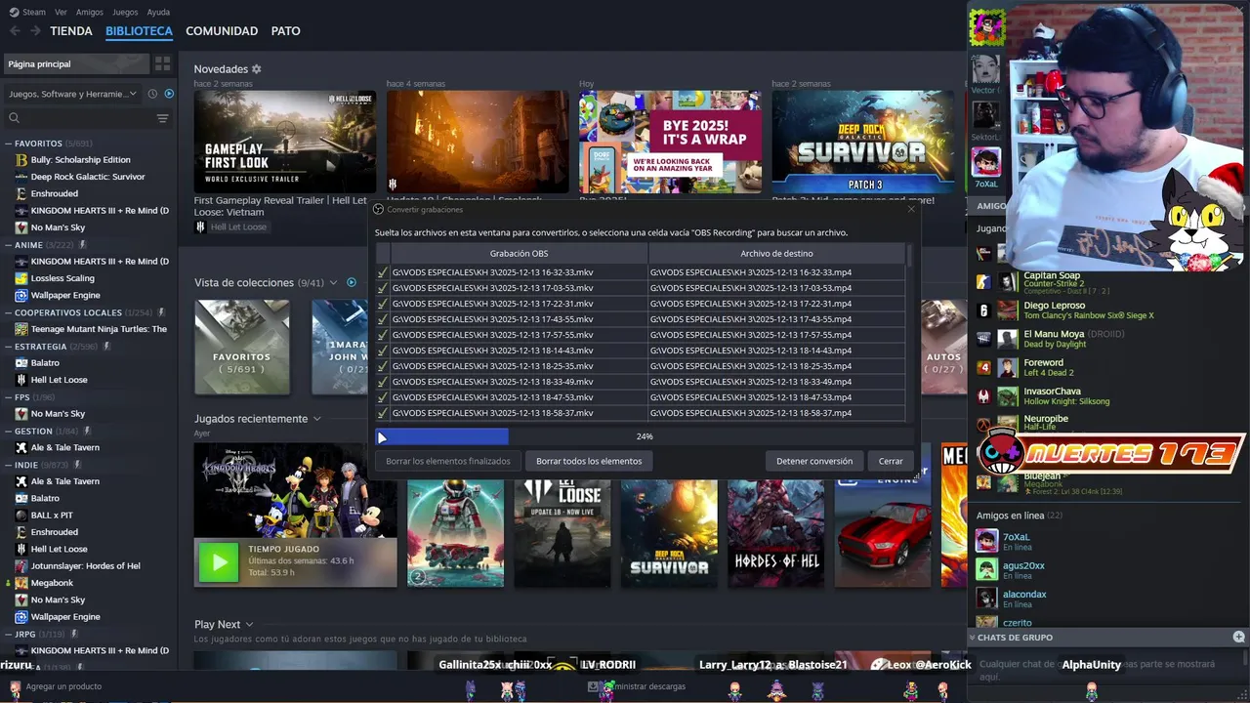Click the Lossless Scaling duck icon

pos(21,278)
